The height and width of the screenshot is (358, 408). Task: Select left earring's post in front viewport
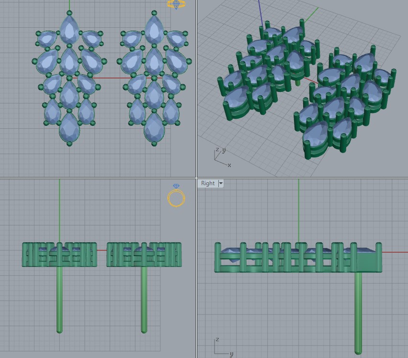[59, 300]
